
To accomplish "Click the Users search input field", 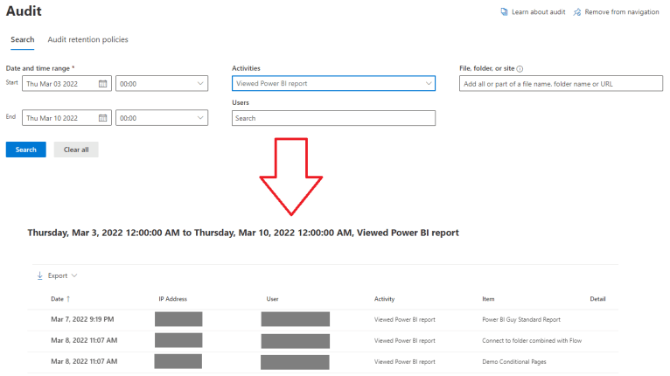I will 334,118.
